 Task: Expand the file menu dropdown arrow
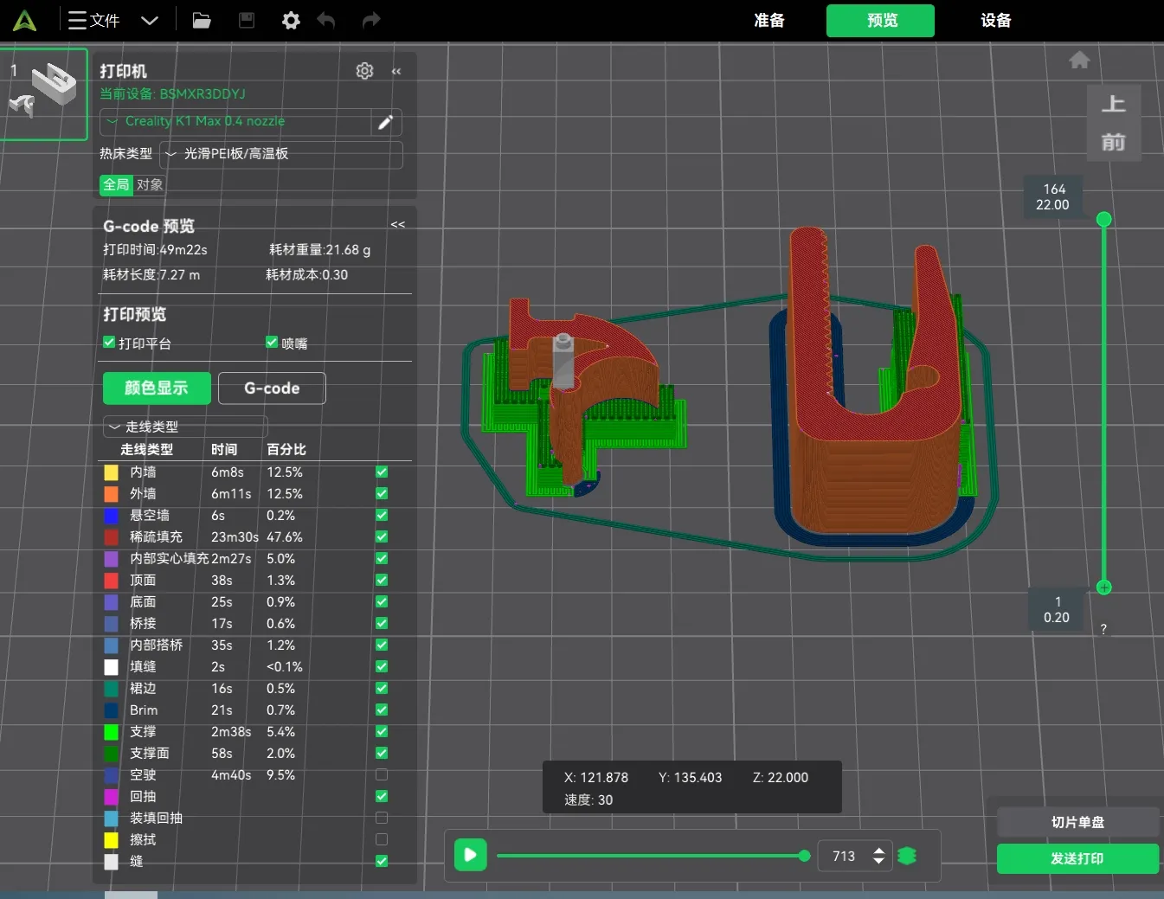(x=150, y=20)
